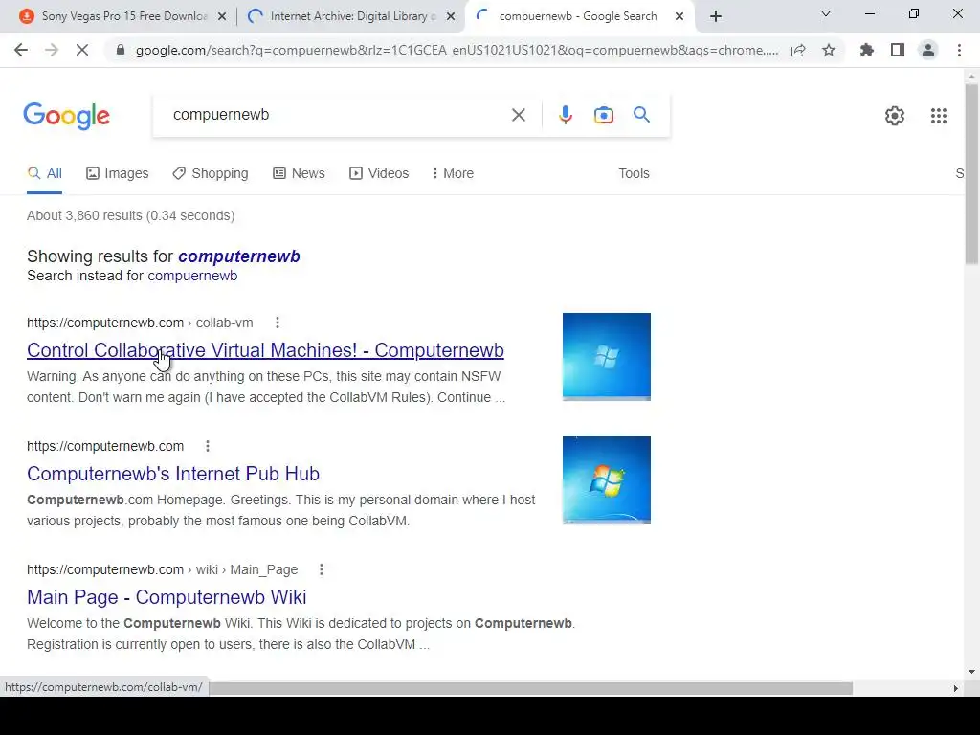Switch to News results
Screen dimensions: 980x735
pyautogui.click(x=299, y=173)
